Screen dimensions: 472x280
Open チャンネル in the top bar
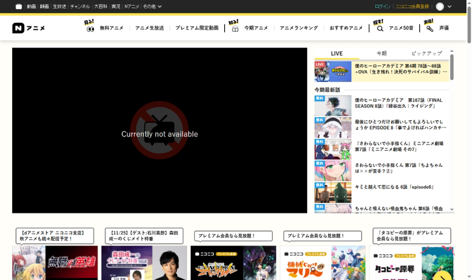coord(80,6)
